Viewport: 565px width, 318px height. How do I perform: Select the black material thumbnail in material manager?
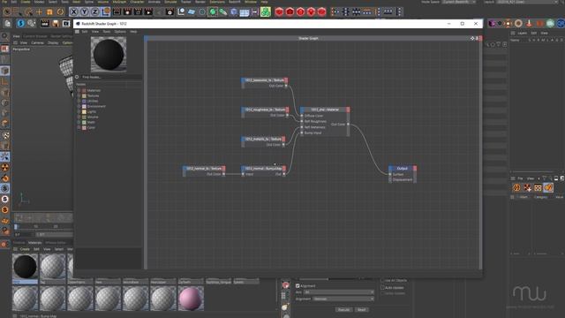point(25,267)
